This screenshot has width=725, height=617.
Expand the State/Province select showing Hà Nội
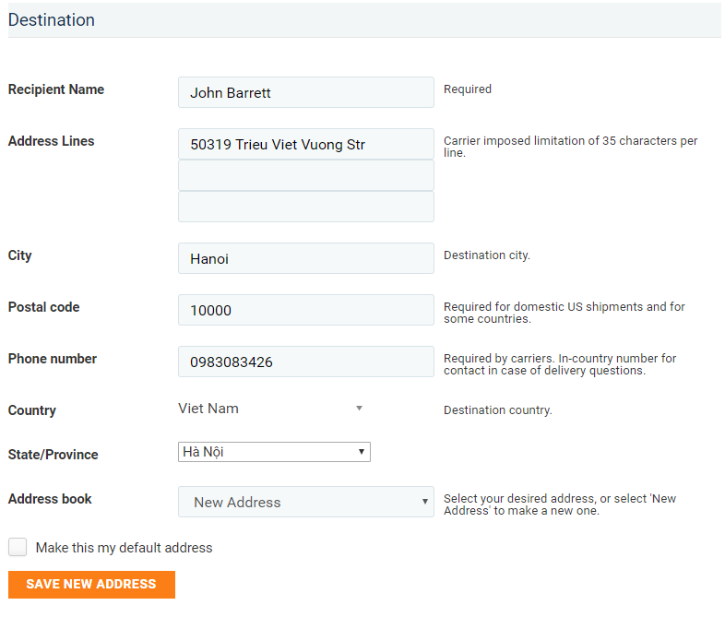[x=273, y=452]
